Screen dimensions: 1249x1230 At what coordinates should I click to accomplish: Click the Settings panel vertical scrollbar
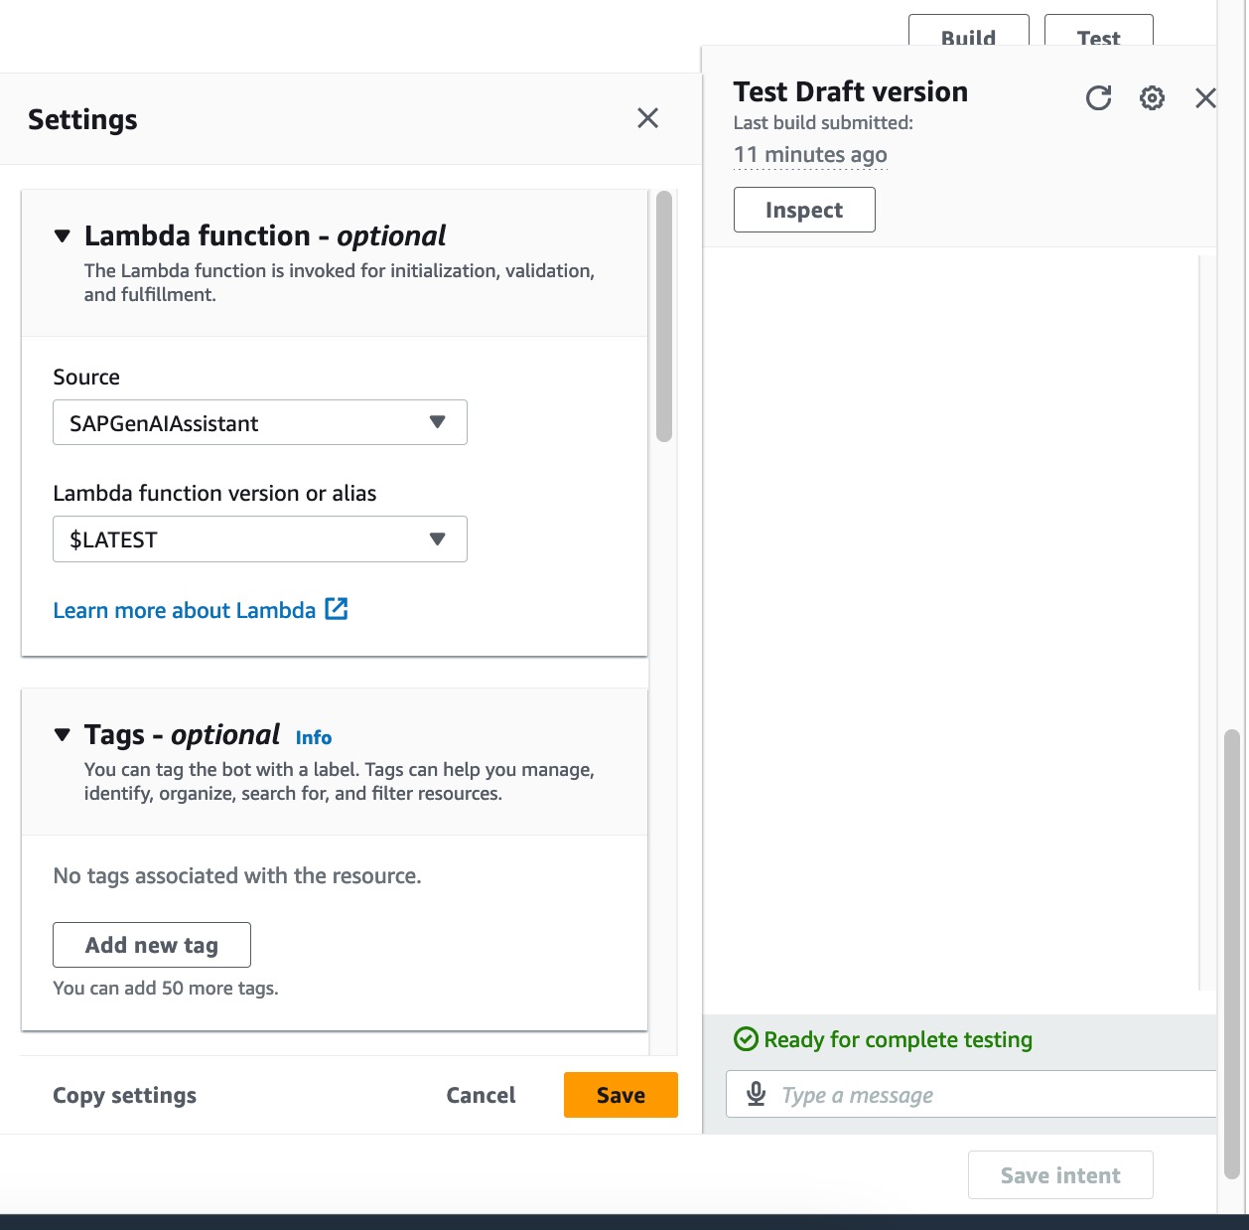[x=664, y=318]
